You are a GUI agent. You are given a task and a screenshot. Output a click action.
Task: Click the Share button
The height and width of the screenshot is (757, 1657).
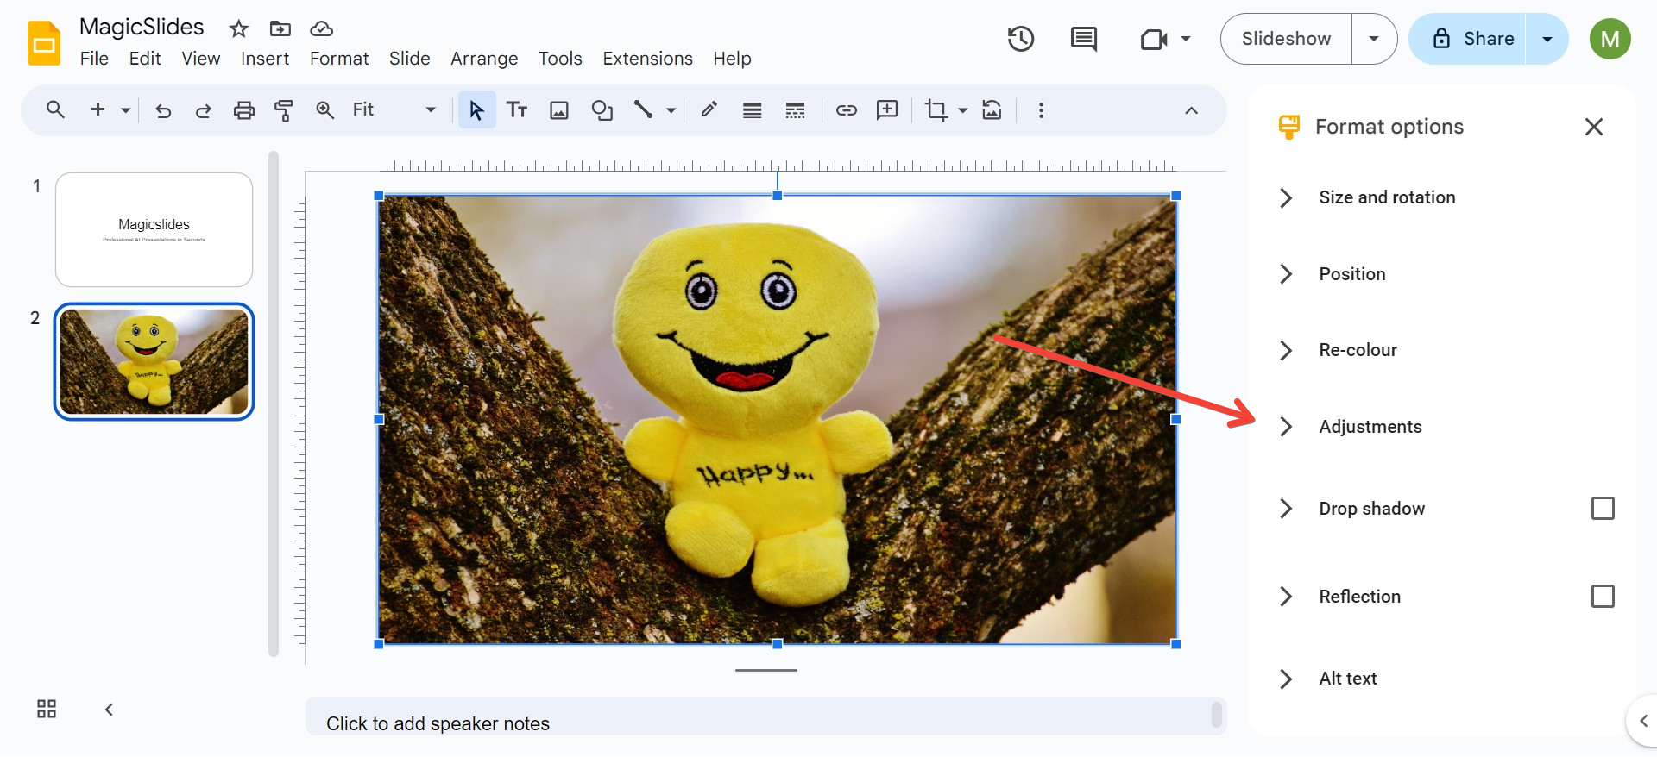(1471, 39)
